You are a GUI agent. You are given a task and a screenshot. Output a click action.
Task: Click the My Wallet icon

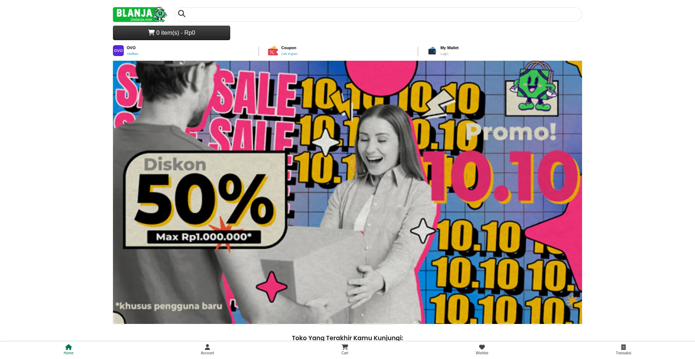(432, 51)
